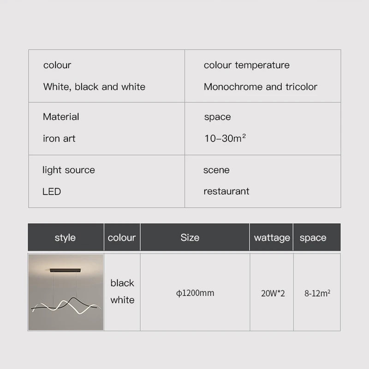Click the 10–30m² space value
369x369 pixels.
tap(225, 138)
